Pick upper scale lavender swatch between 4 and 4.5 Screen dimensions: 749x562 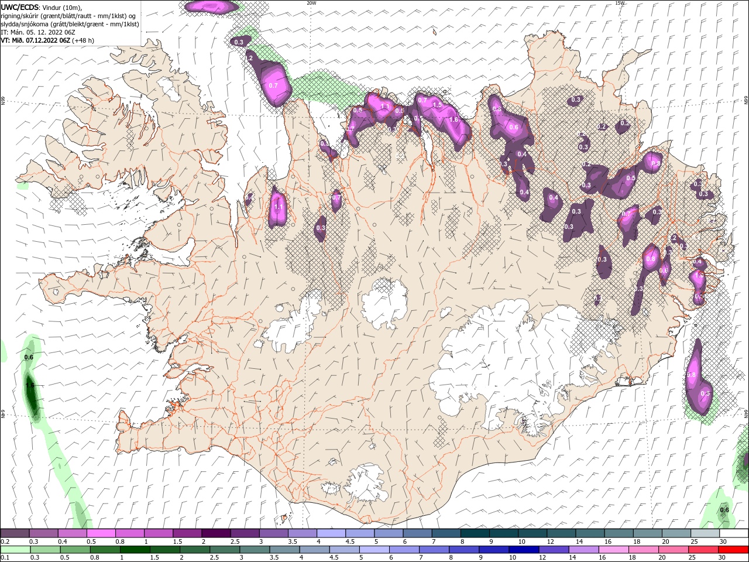(x=331, y=533)
